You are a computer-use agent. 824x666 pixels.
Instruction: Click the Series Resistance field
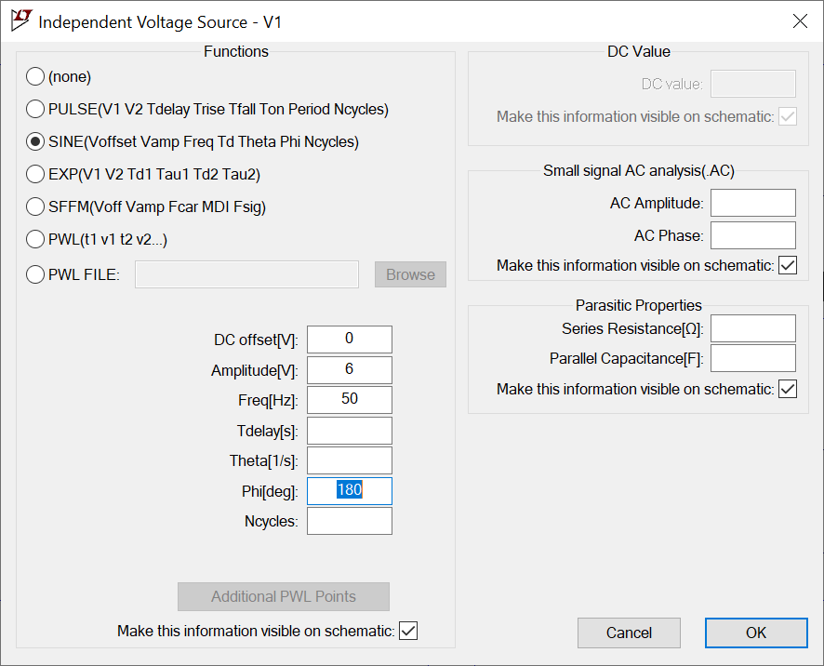tap(753, 328)
